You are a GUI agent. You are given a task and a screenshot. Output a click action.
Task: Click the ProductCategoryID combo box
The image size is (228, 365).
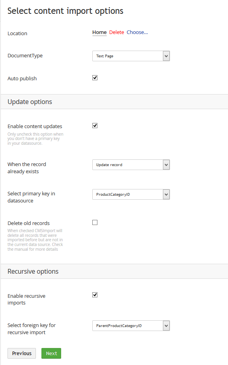131,195
